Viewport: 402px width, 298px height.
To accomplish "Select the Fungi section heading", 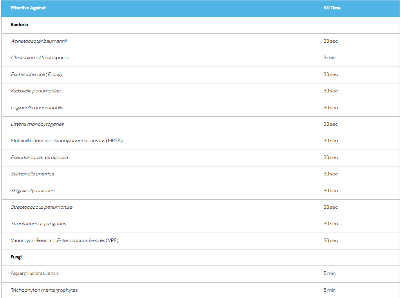I will coord(16,257).
